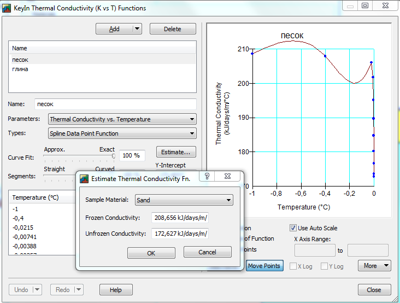This screenshot has height=303, width=400.
Task: Click the Help button
Action: tap(116, 290)
